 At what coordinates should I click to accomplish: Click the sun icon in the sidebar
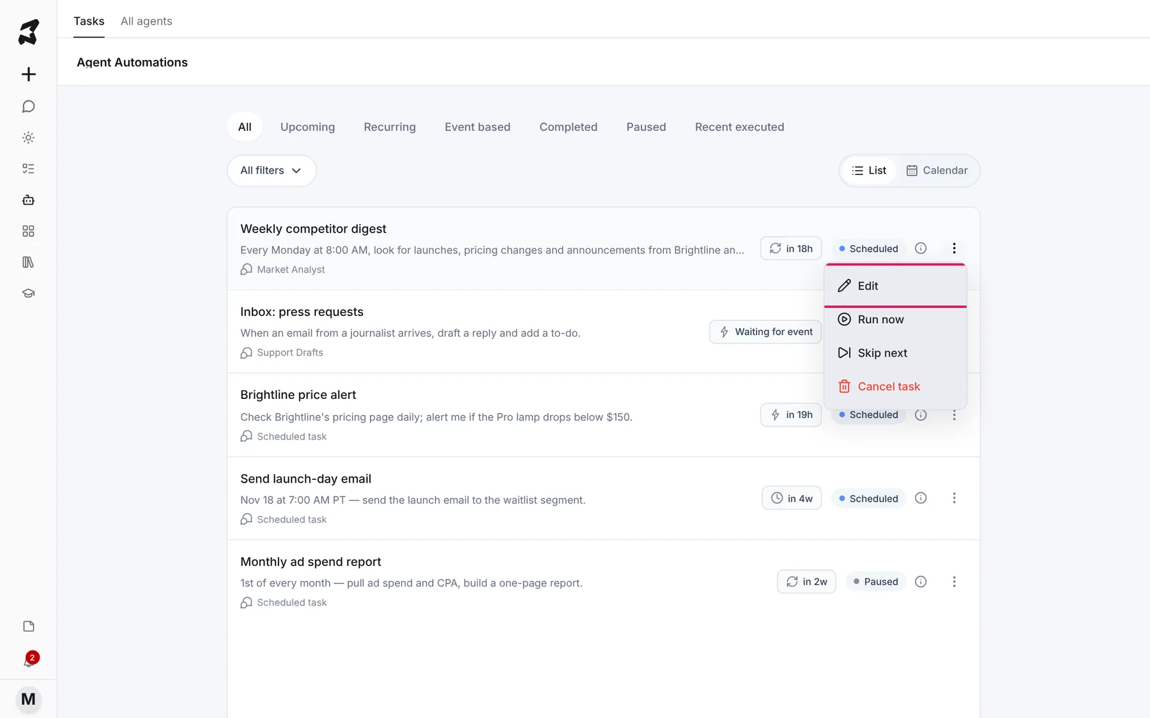click(28, 138)
